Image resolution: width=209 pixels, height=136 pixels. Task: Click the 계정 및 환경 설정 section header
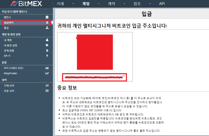[x=11, y=34]
